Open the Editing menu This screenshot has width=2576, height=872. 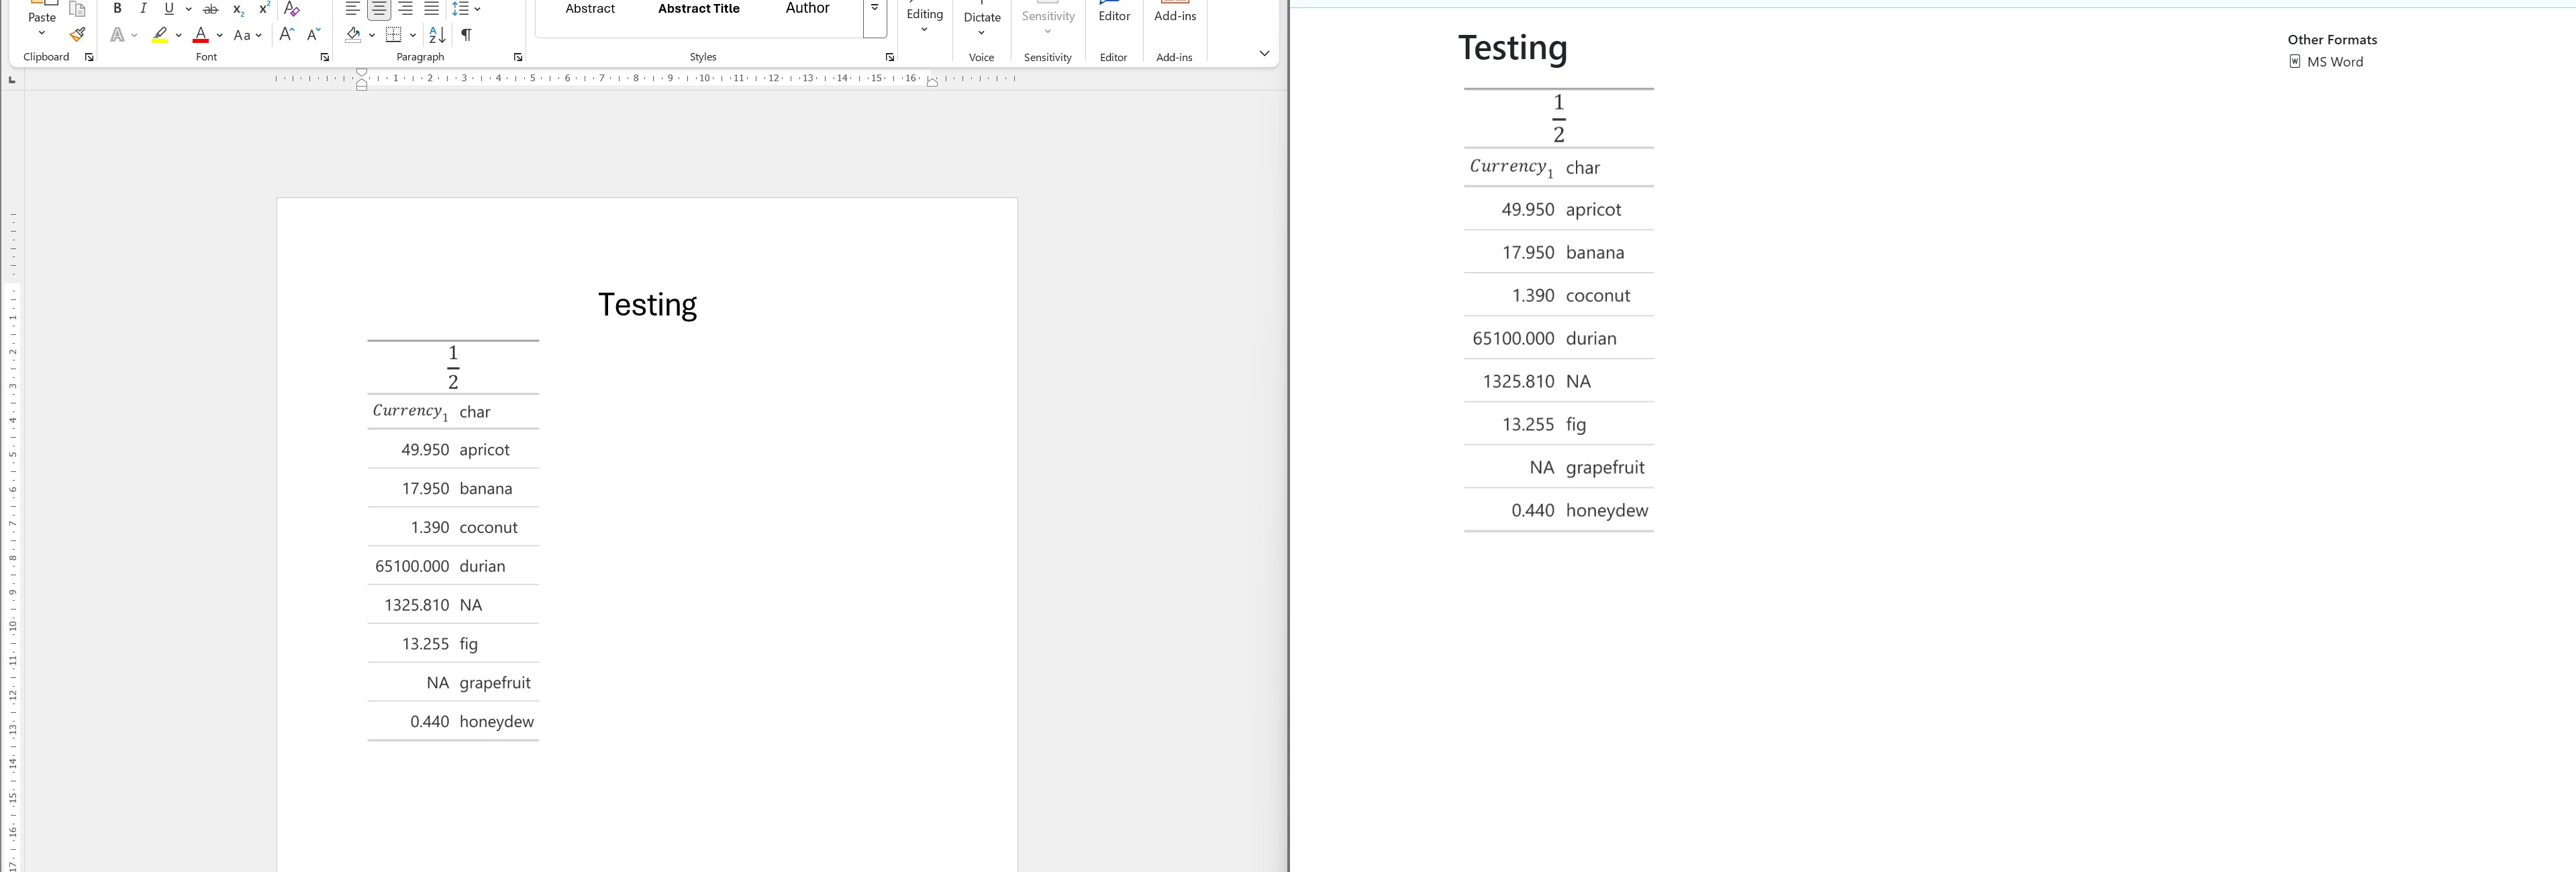(x=925, y=18)
